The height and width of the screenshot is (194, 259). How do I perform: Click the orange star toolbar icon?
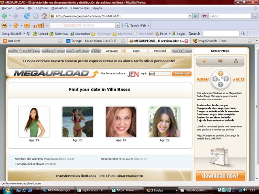click(x=27, y=25)
